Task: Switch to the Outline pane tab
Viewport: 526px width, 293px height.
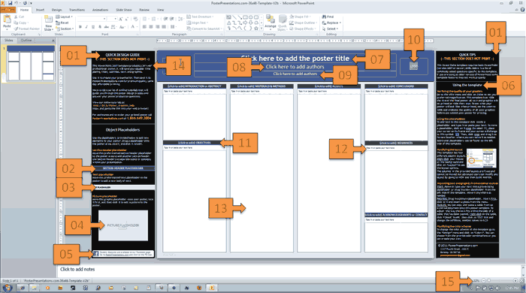Action: [x=26, y=41]
